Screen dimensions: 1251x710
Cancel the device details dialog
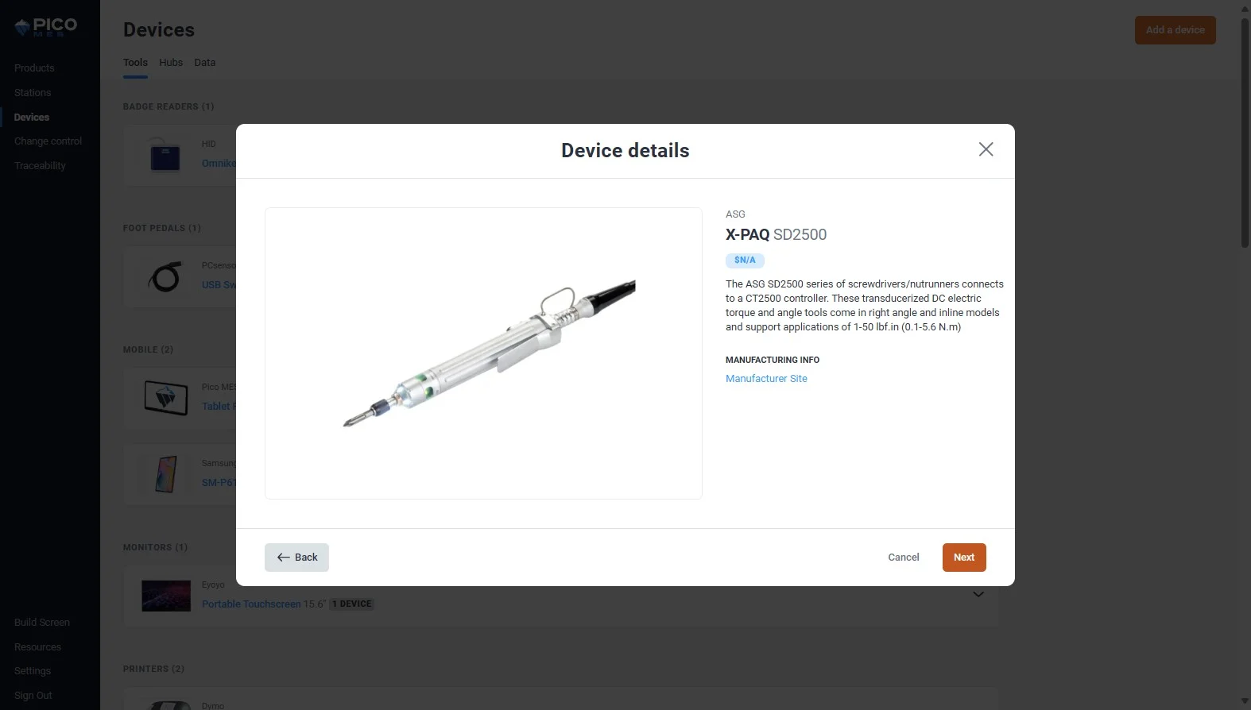coord(904,558)
